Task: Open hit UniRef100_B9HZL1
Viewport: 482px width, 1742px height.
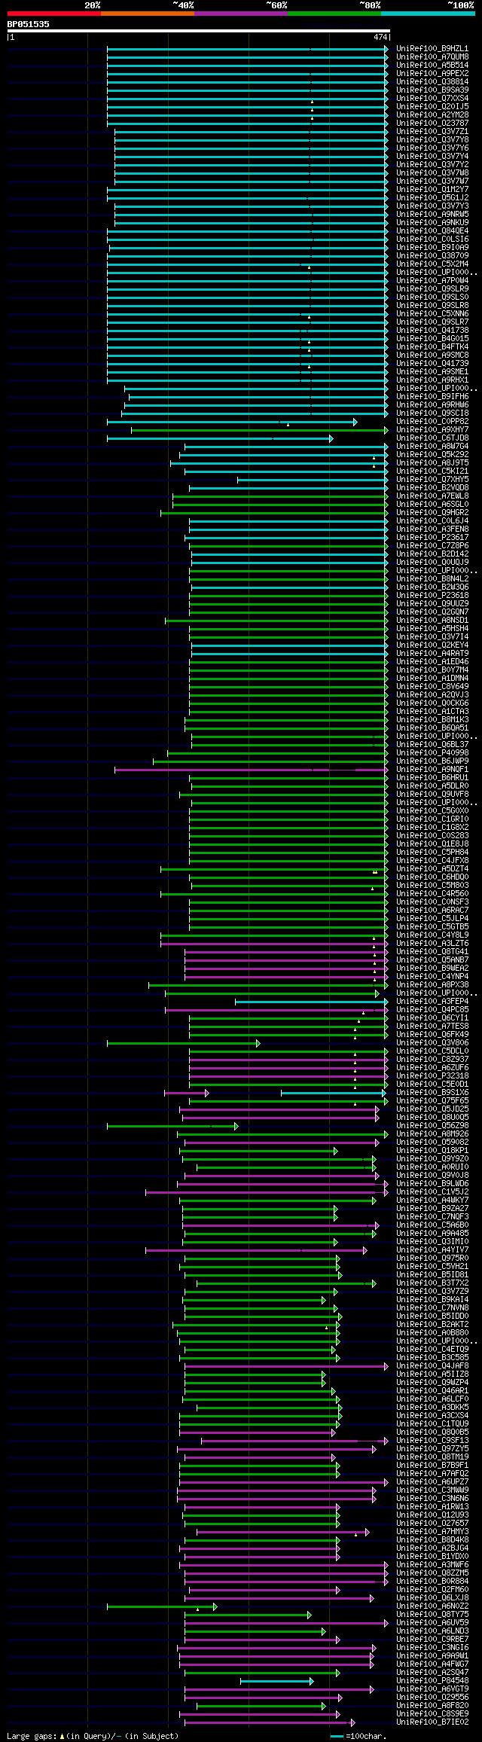Action: (x=432, y=48)
